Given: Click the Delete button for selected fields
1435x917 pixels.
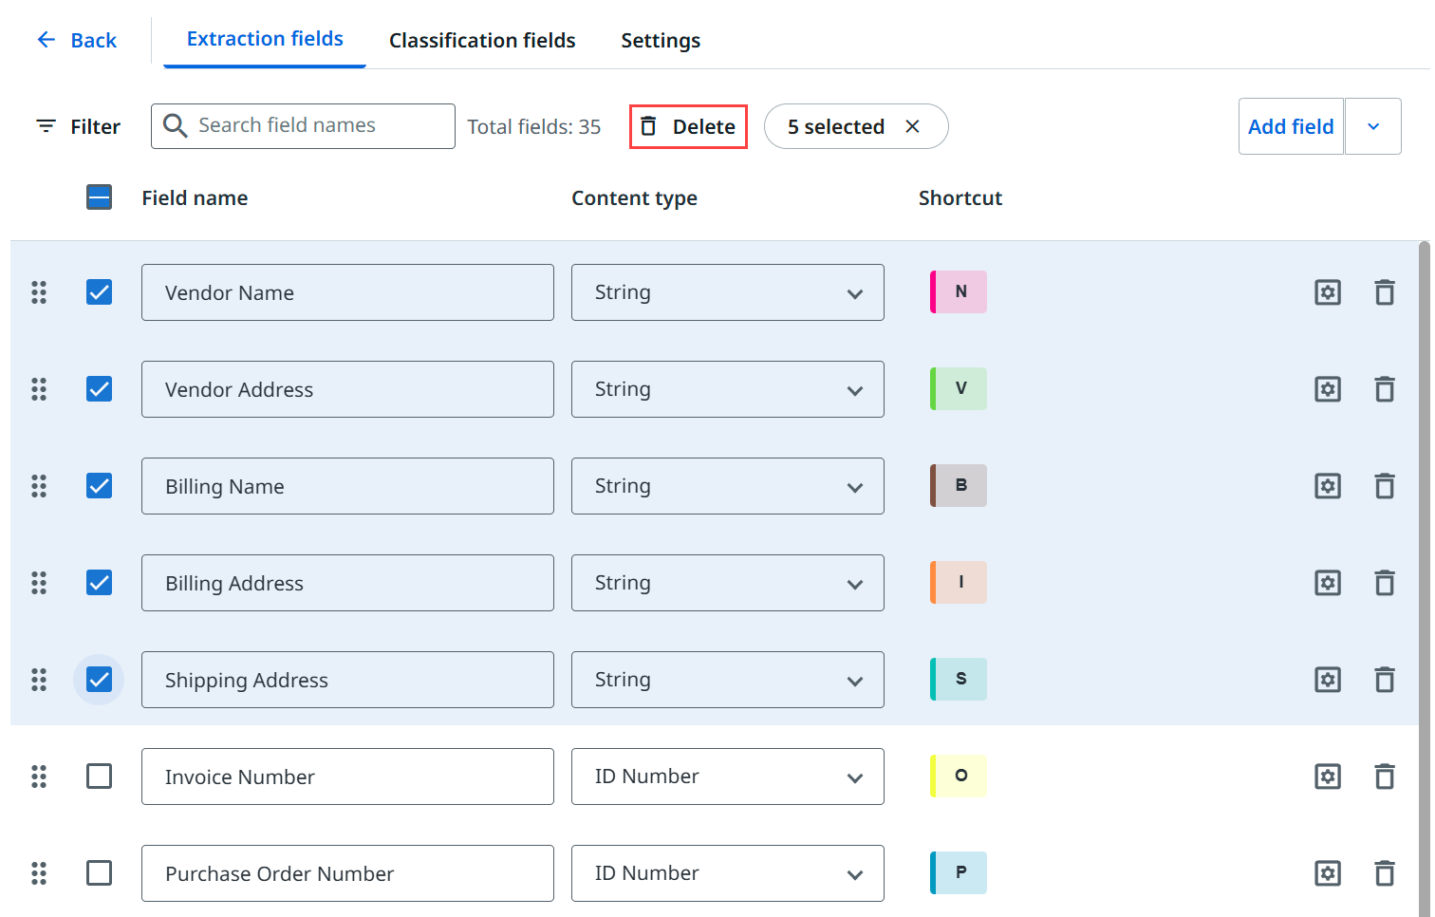Looking at the screenshot, I should [x=688, y=126].
